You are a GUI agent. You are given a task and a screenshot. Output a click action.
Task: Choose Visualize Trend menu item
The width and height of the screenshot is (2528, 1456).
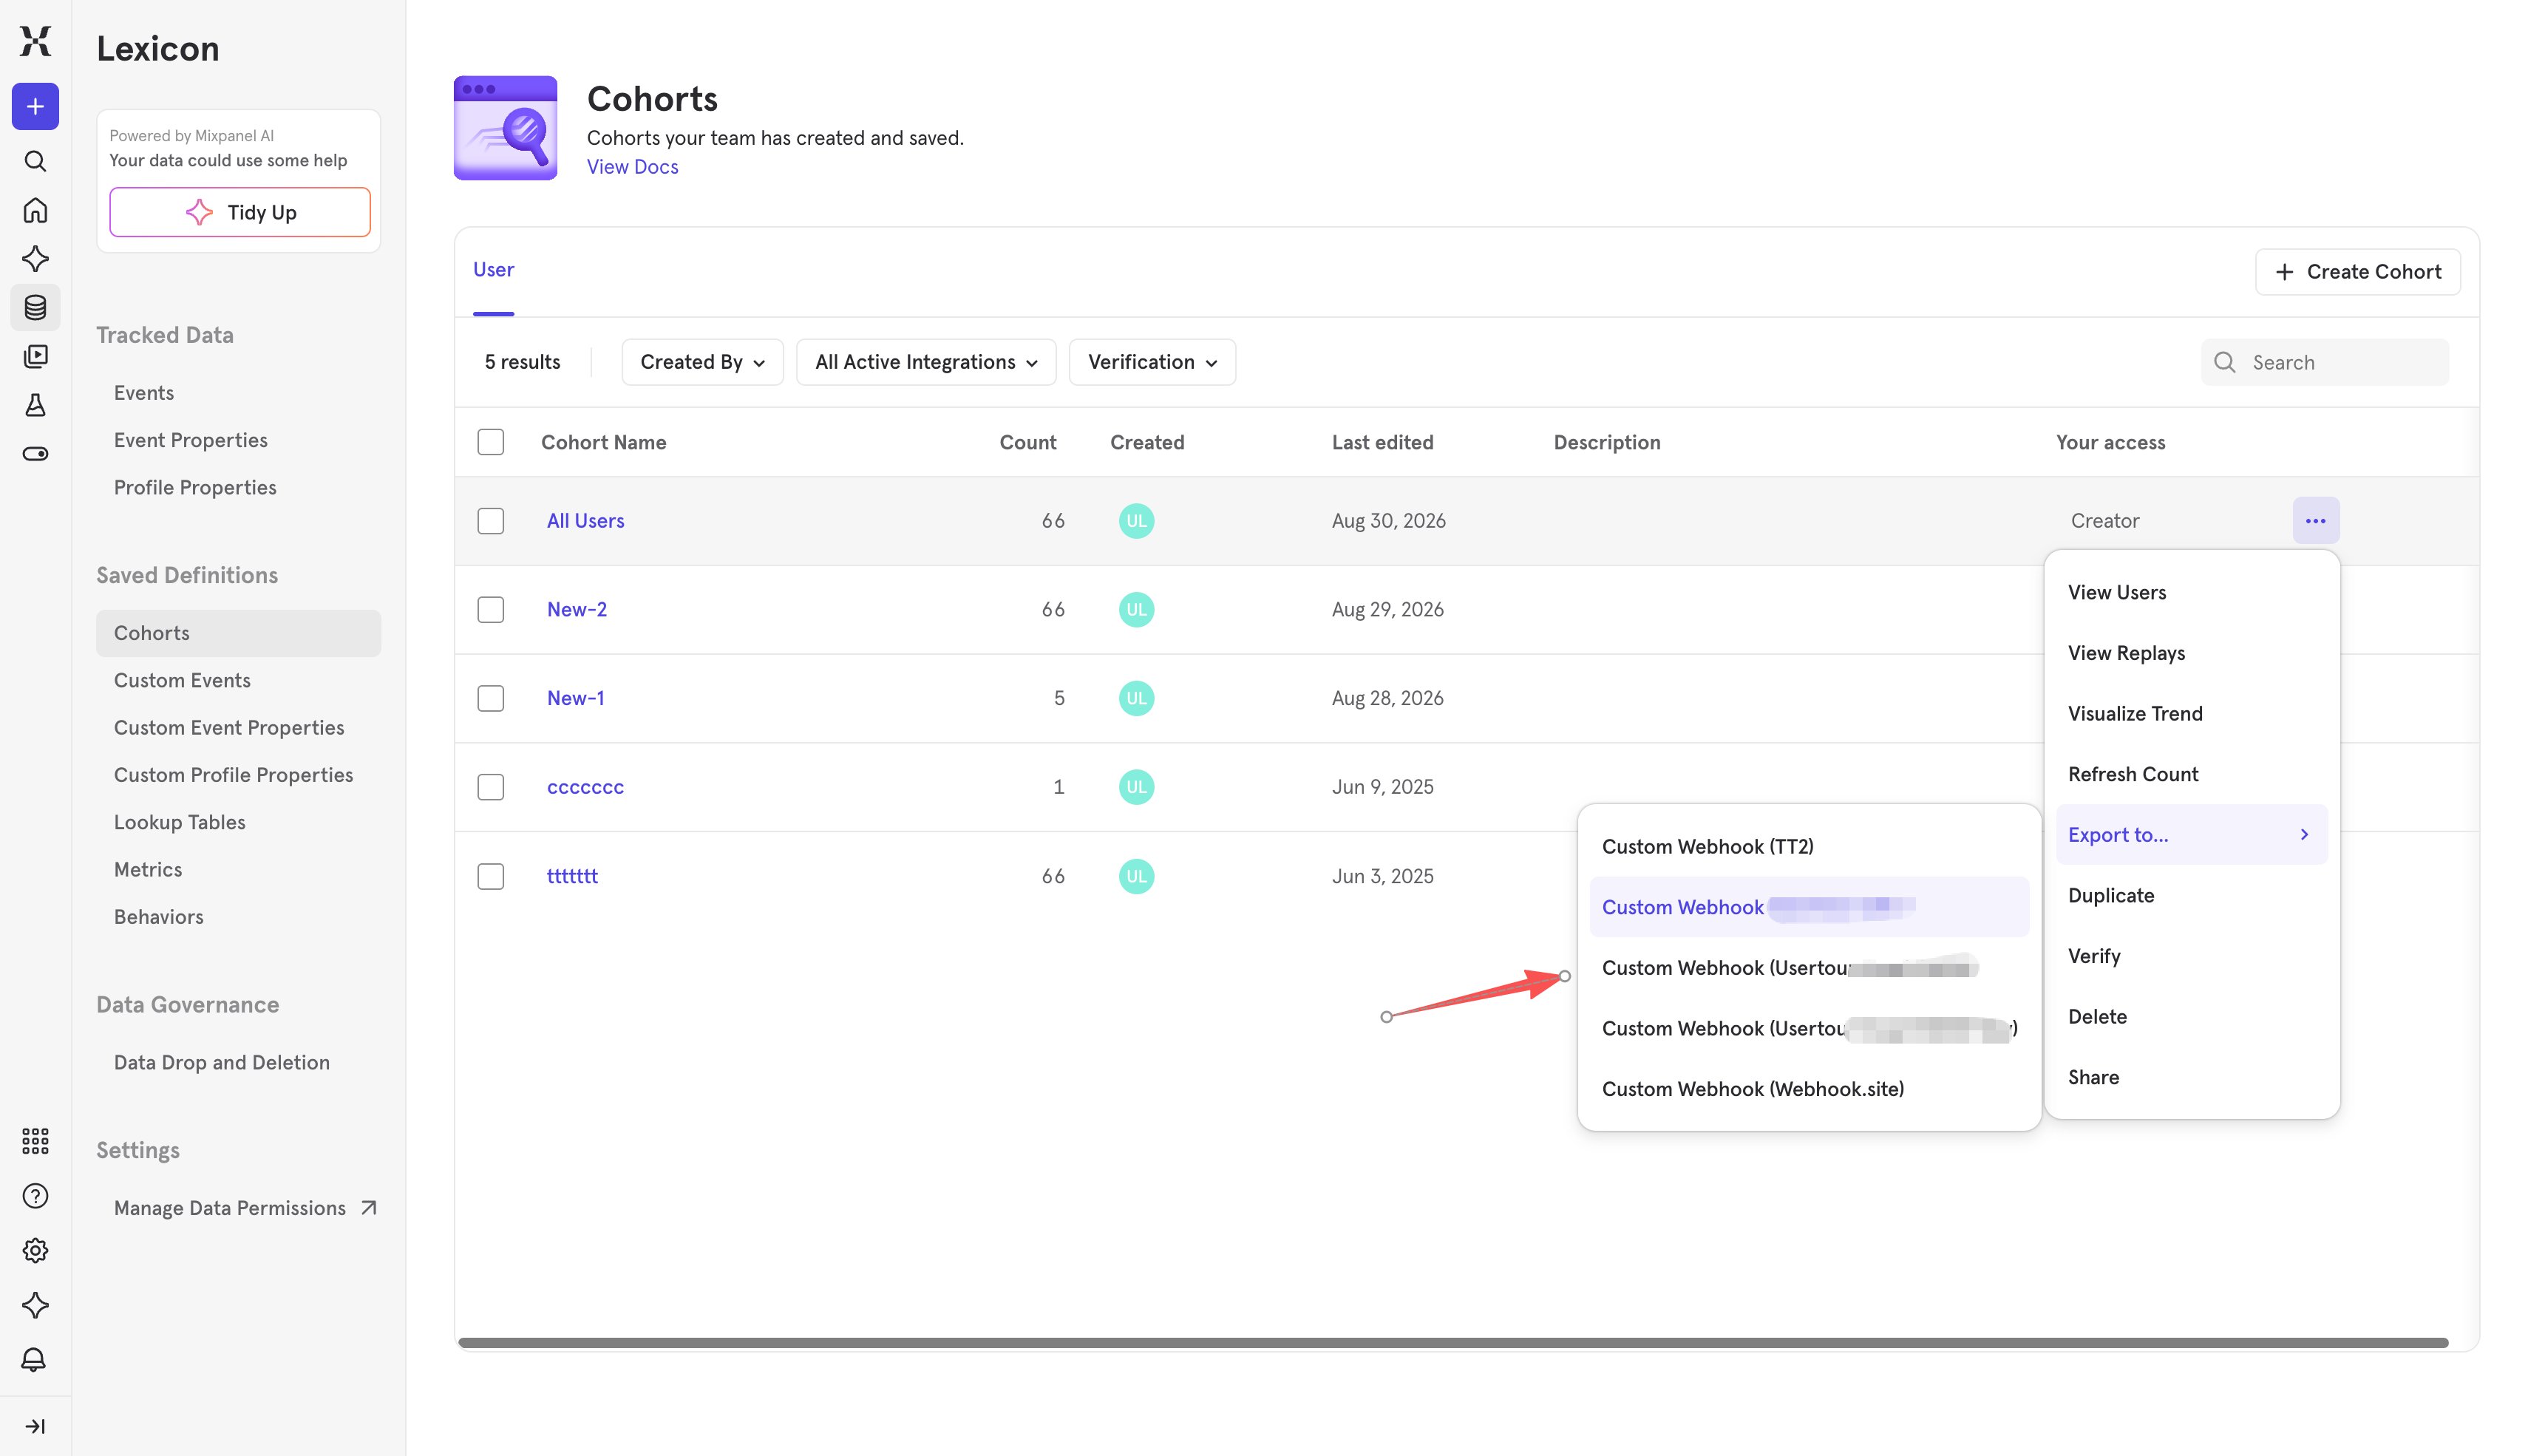[2191, 714]
